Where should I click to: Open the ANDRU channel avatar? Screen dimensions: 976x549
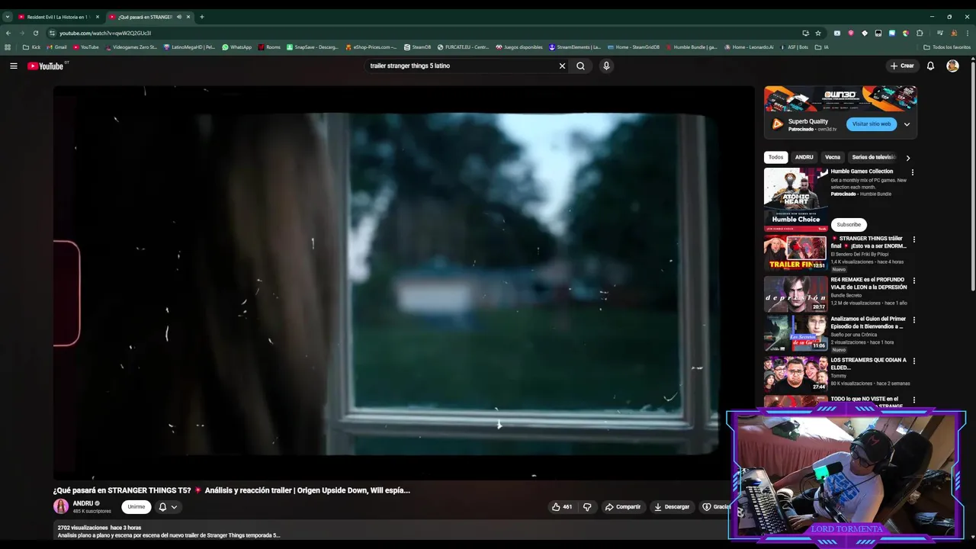tap(61, 506)
